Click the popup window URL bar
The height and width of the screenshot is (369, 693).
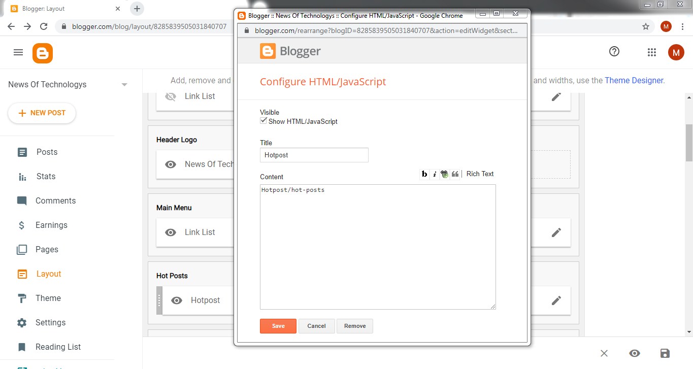click(x=386, y=30)
